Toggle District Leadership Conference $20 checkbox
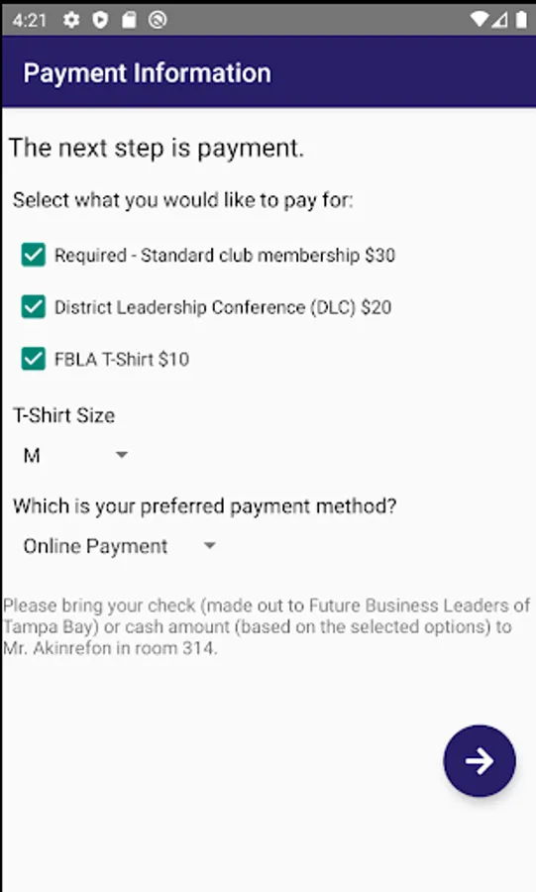The image size is (536, 892). pyautogui.click(x=34, y=307)
